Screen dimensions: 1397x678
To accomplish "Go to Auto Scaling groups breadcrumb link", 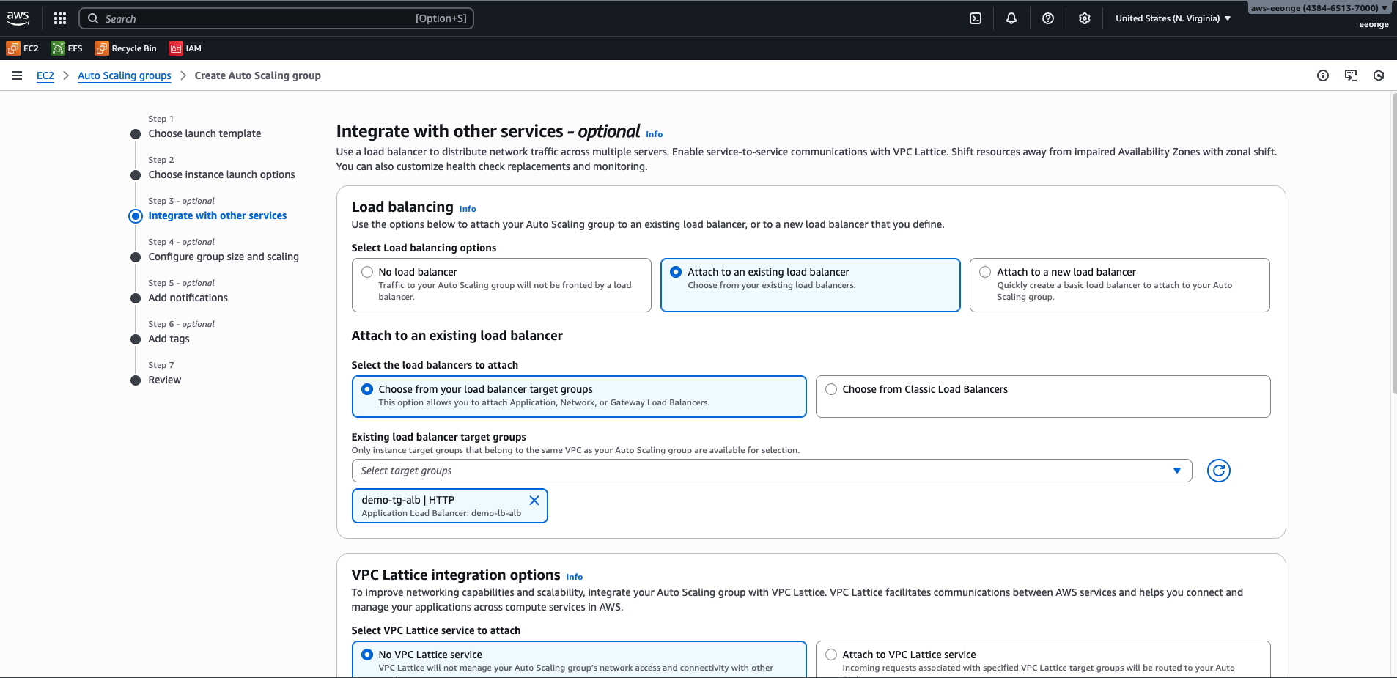I will pyautogui.click(x=125, y=75).
